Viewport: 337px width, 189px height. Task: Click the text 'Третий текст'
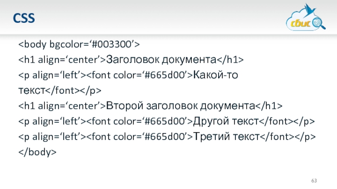tap(225, 136)
